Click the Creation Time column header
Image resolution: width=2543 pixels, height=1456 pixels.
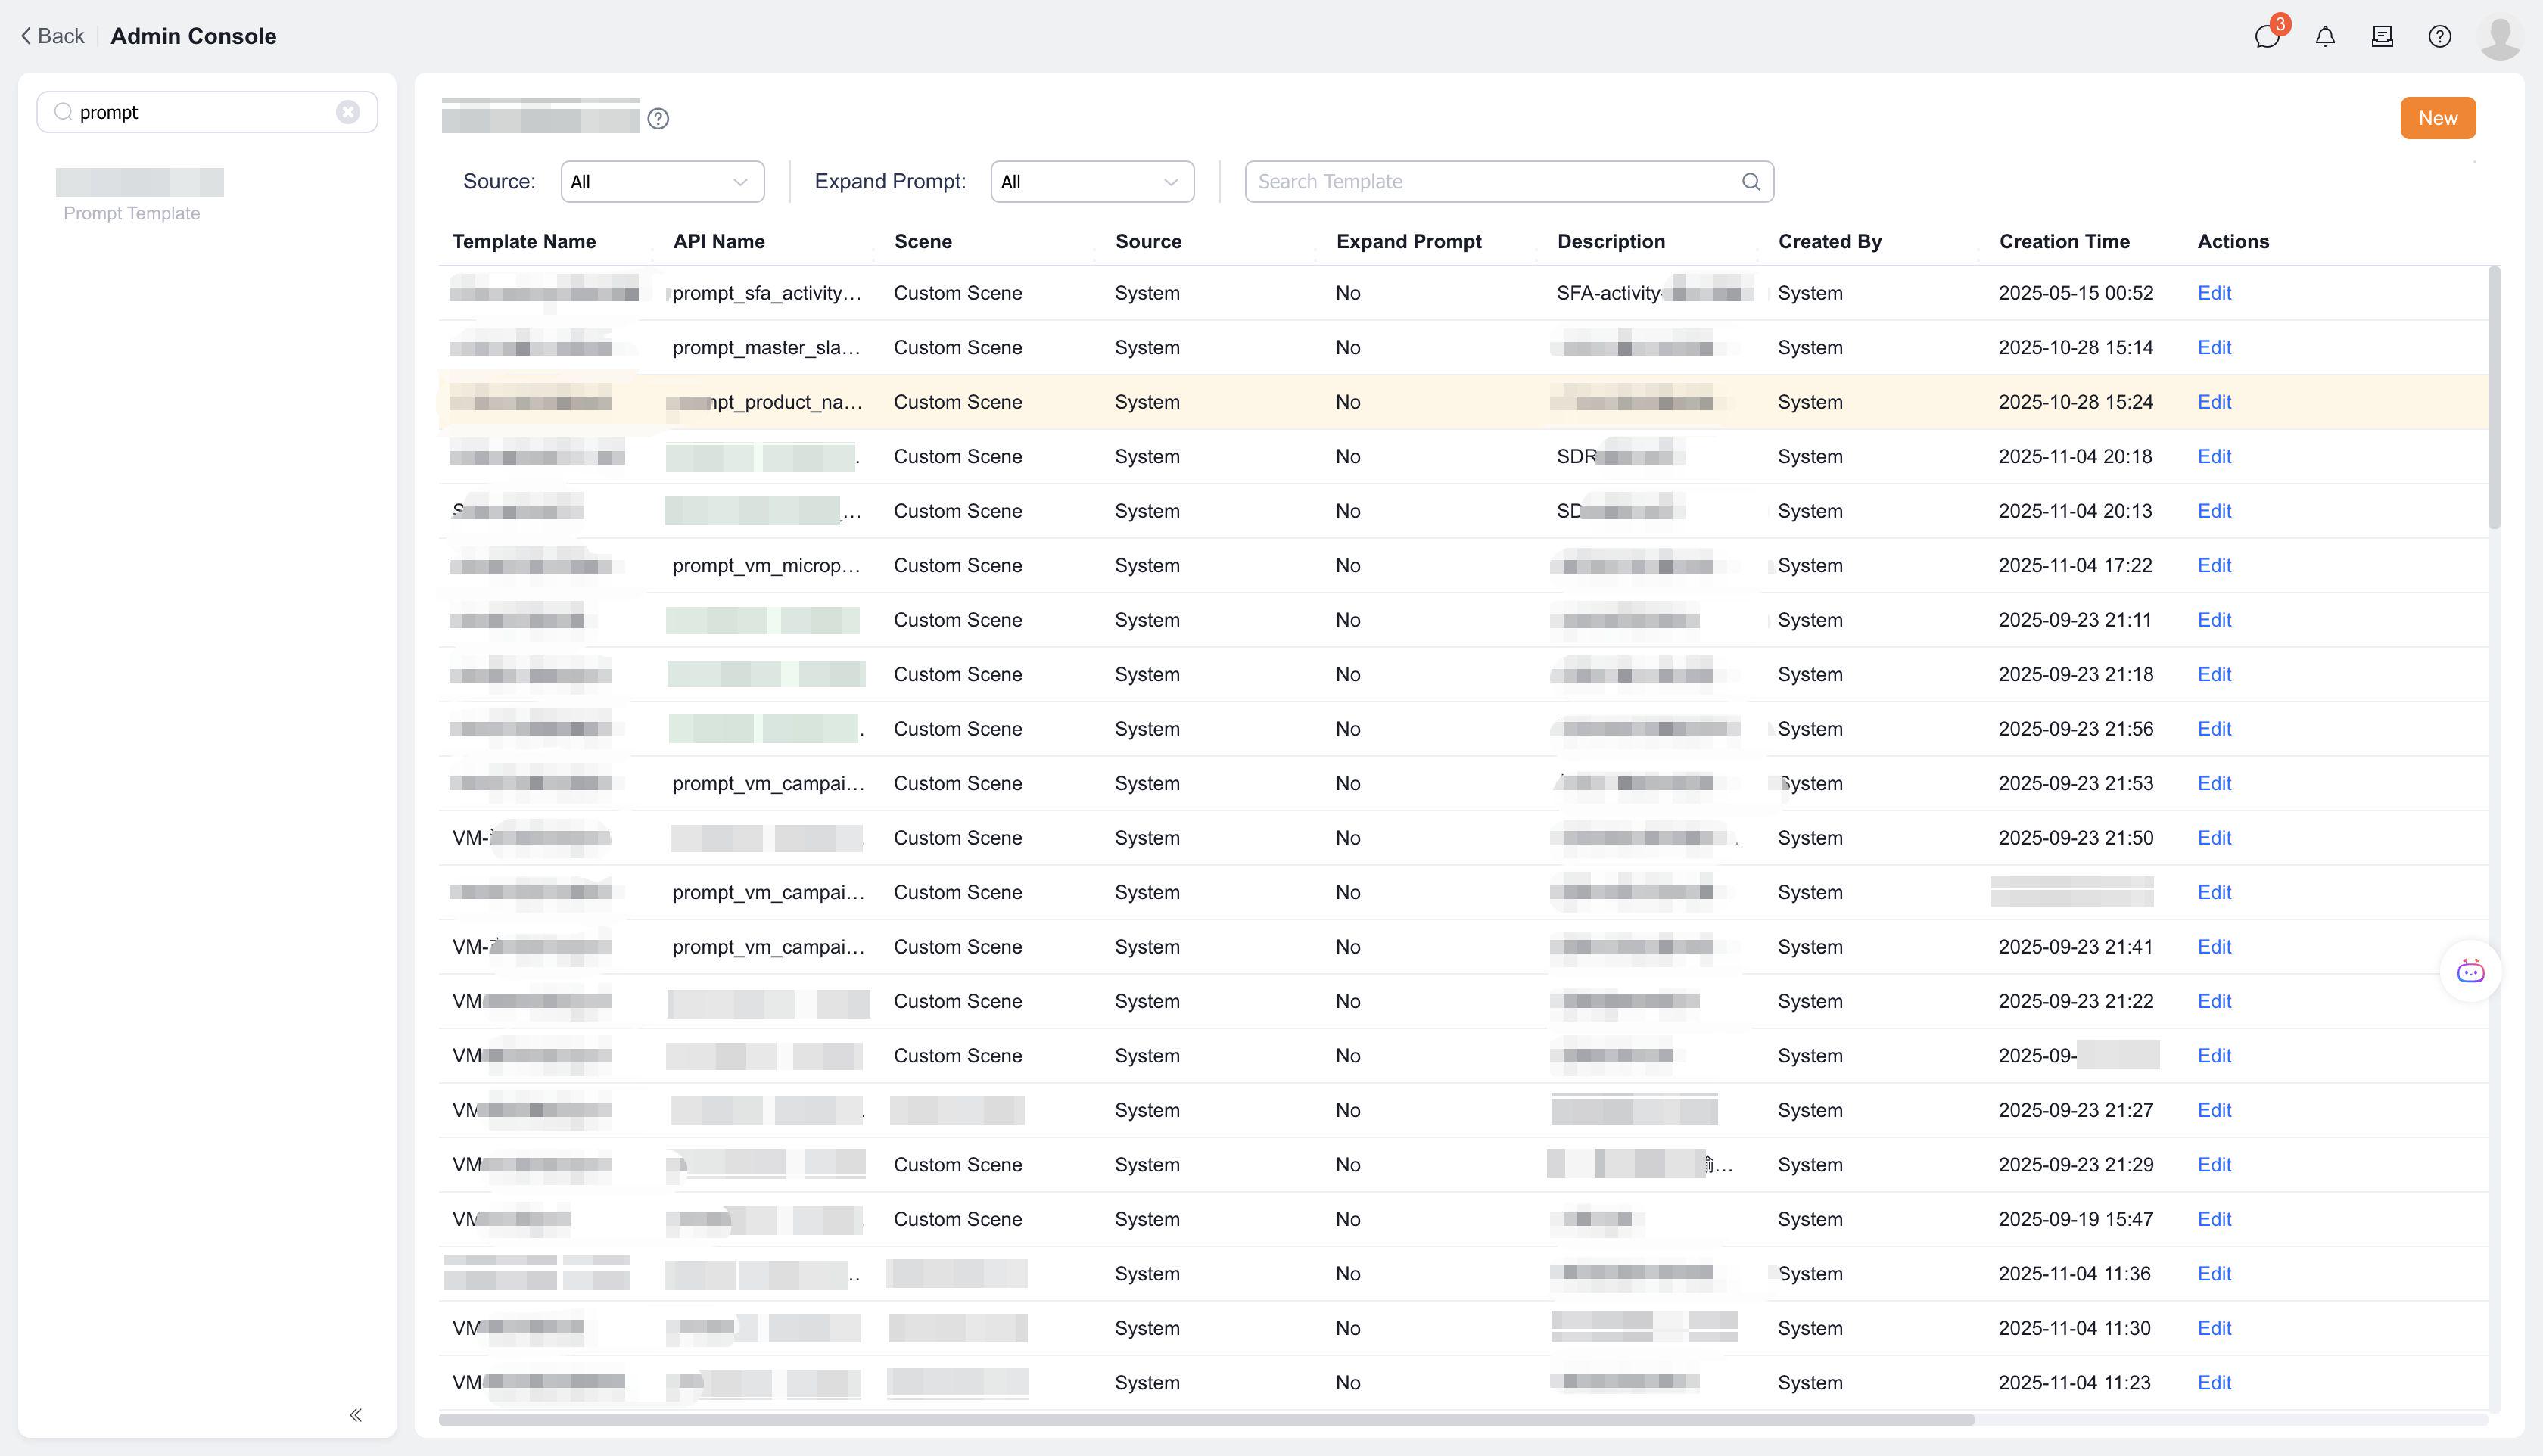pos(2064,241)
